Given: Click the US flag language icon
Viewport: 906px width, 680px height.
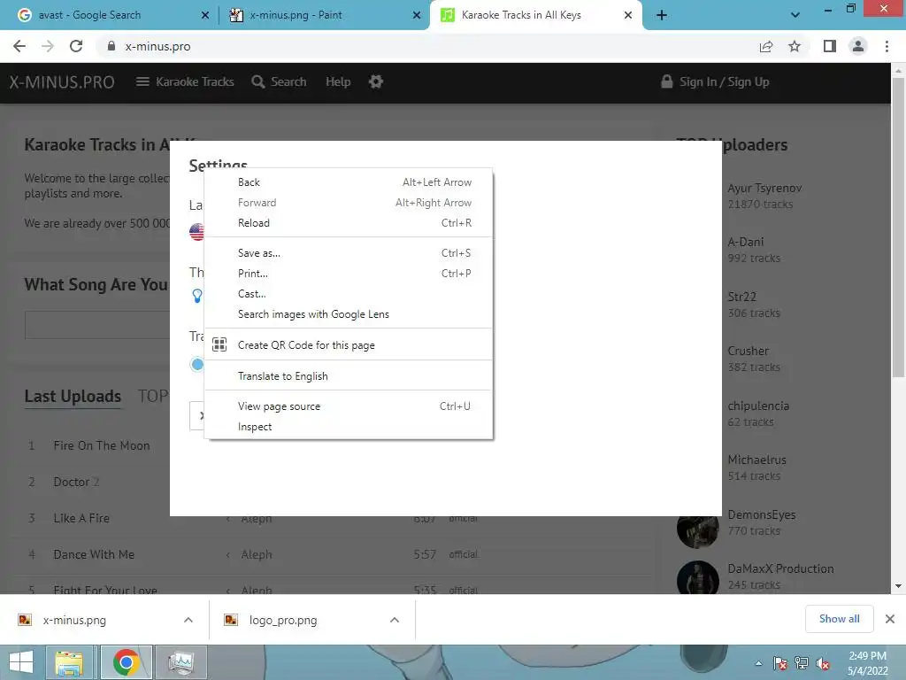Looking at the screenshot, I should coord(196,232).
